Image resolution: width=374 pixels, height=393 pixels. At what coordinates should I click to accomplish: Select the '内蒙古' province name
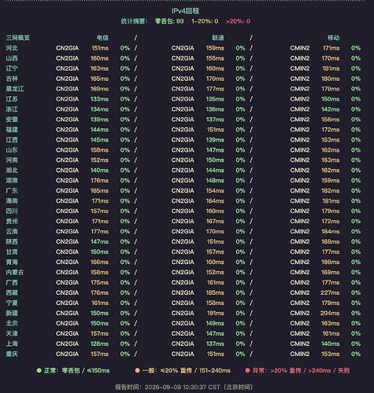[15, 272]
